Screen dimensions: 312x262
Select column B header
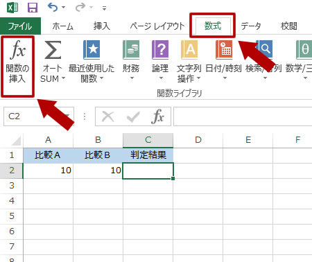coord(98,140)
